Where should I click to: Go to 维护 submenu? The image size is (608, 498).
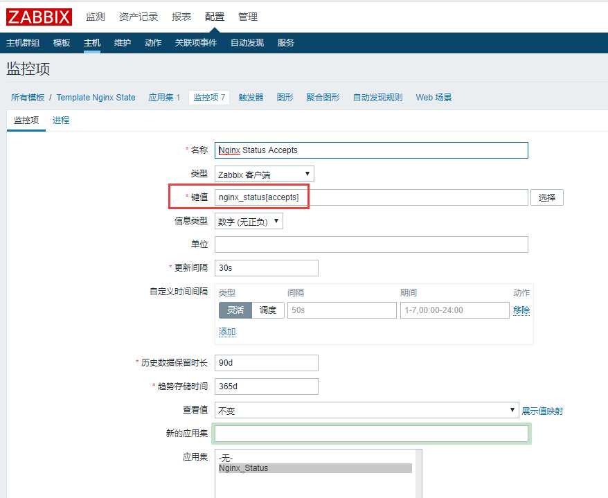pos(123,43)
